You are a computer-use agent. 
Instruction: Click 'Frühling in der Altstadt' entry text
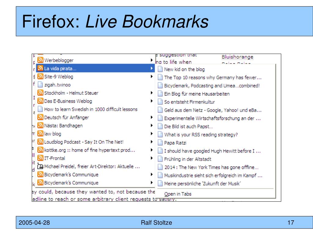tap(187, 159)
